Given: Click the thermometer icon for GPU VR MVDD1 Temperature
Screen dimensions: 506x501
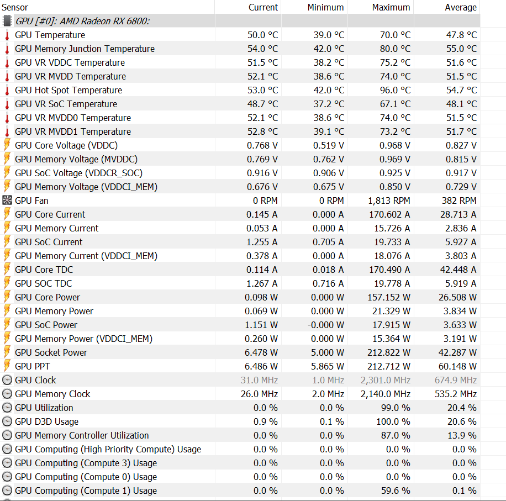Looking at the screenshot, I should coord(7,131).
